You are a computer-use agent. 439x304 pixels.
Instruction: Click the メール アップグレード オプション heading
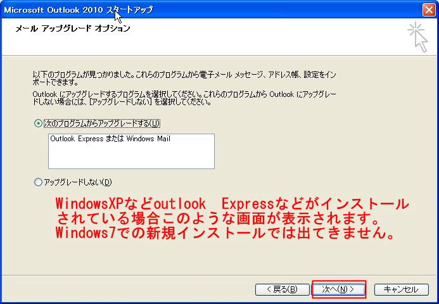73,28
